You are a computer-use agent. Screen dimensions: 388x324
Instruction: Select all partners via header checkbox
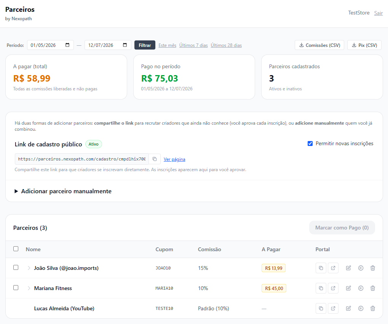point(16,249)
